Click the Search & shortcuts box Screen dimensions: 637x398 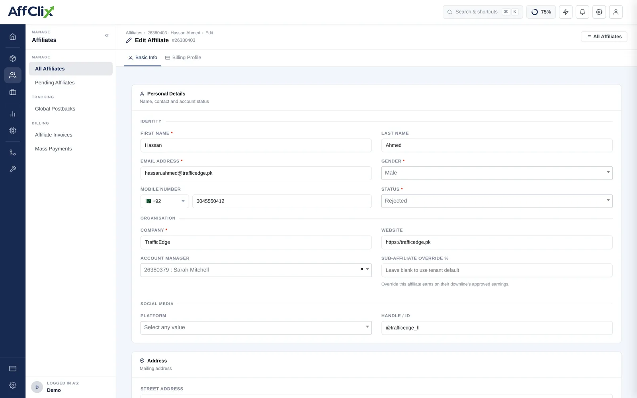click(x=483, y=12)
